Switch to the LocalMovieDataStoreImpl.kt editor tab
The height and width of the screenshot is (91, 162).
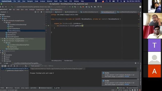coord(89,12)
